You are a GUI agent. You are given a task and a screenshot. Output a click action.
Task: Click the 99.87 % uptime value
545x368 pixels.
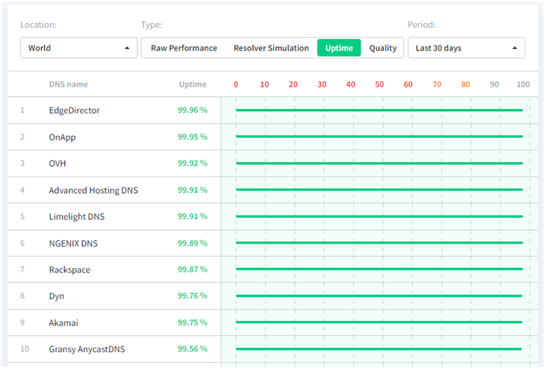[x=192, y=269]
